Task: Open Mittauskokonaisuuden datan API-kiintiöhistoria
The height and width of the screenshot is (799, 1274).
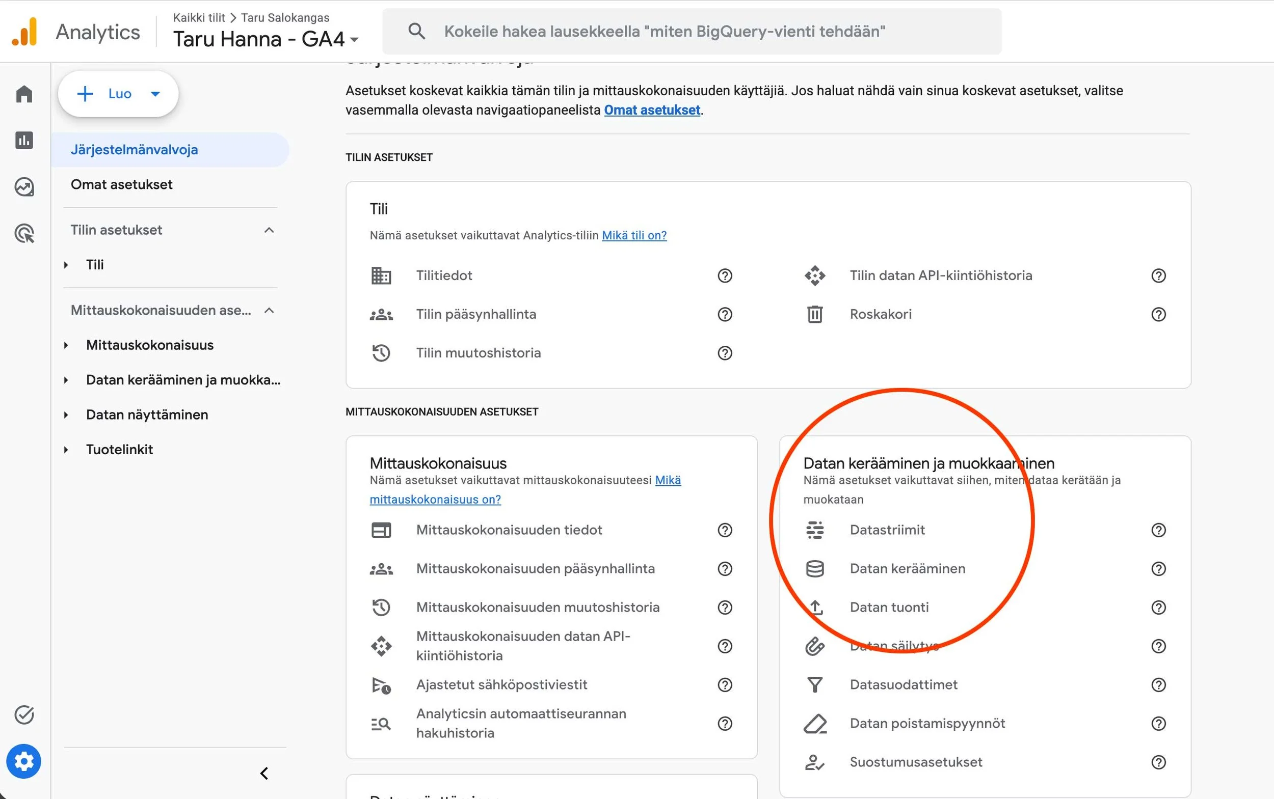Action: [523, 646]
